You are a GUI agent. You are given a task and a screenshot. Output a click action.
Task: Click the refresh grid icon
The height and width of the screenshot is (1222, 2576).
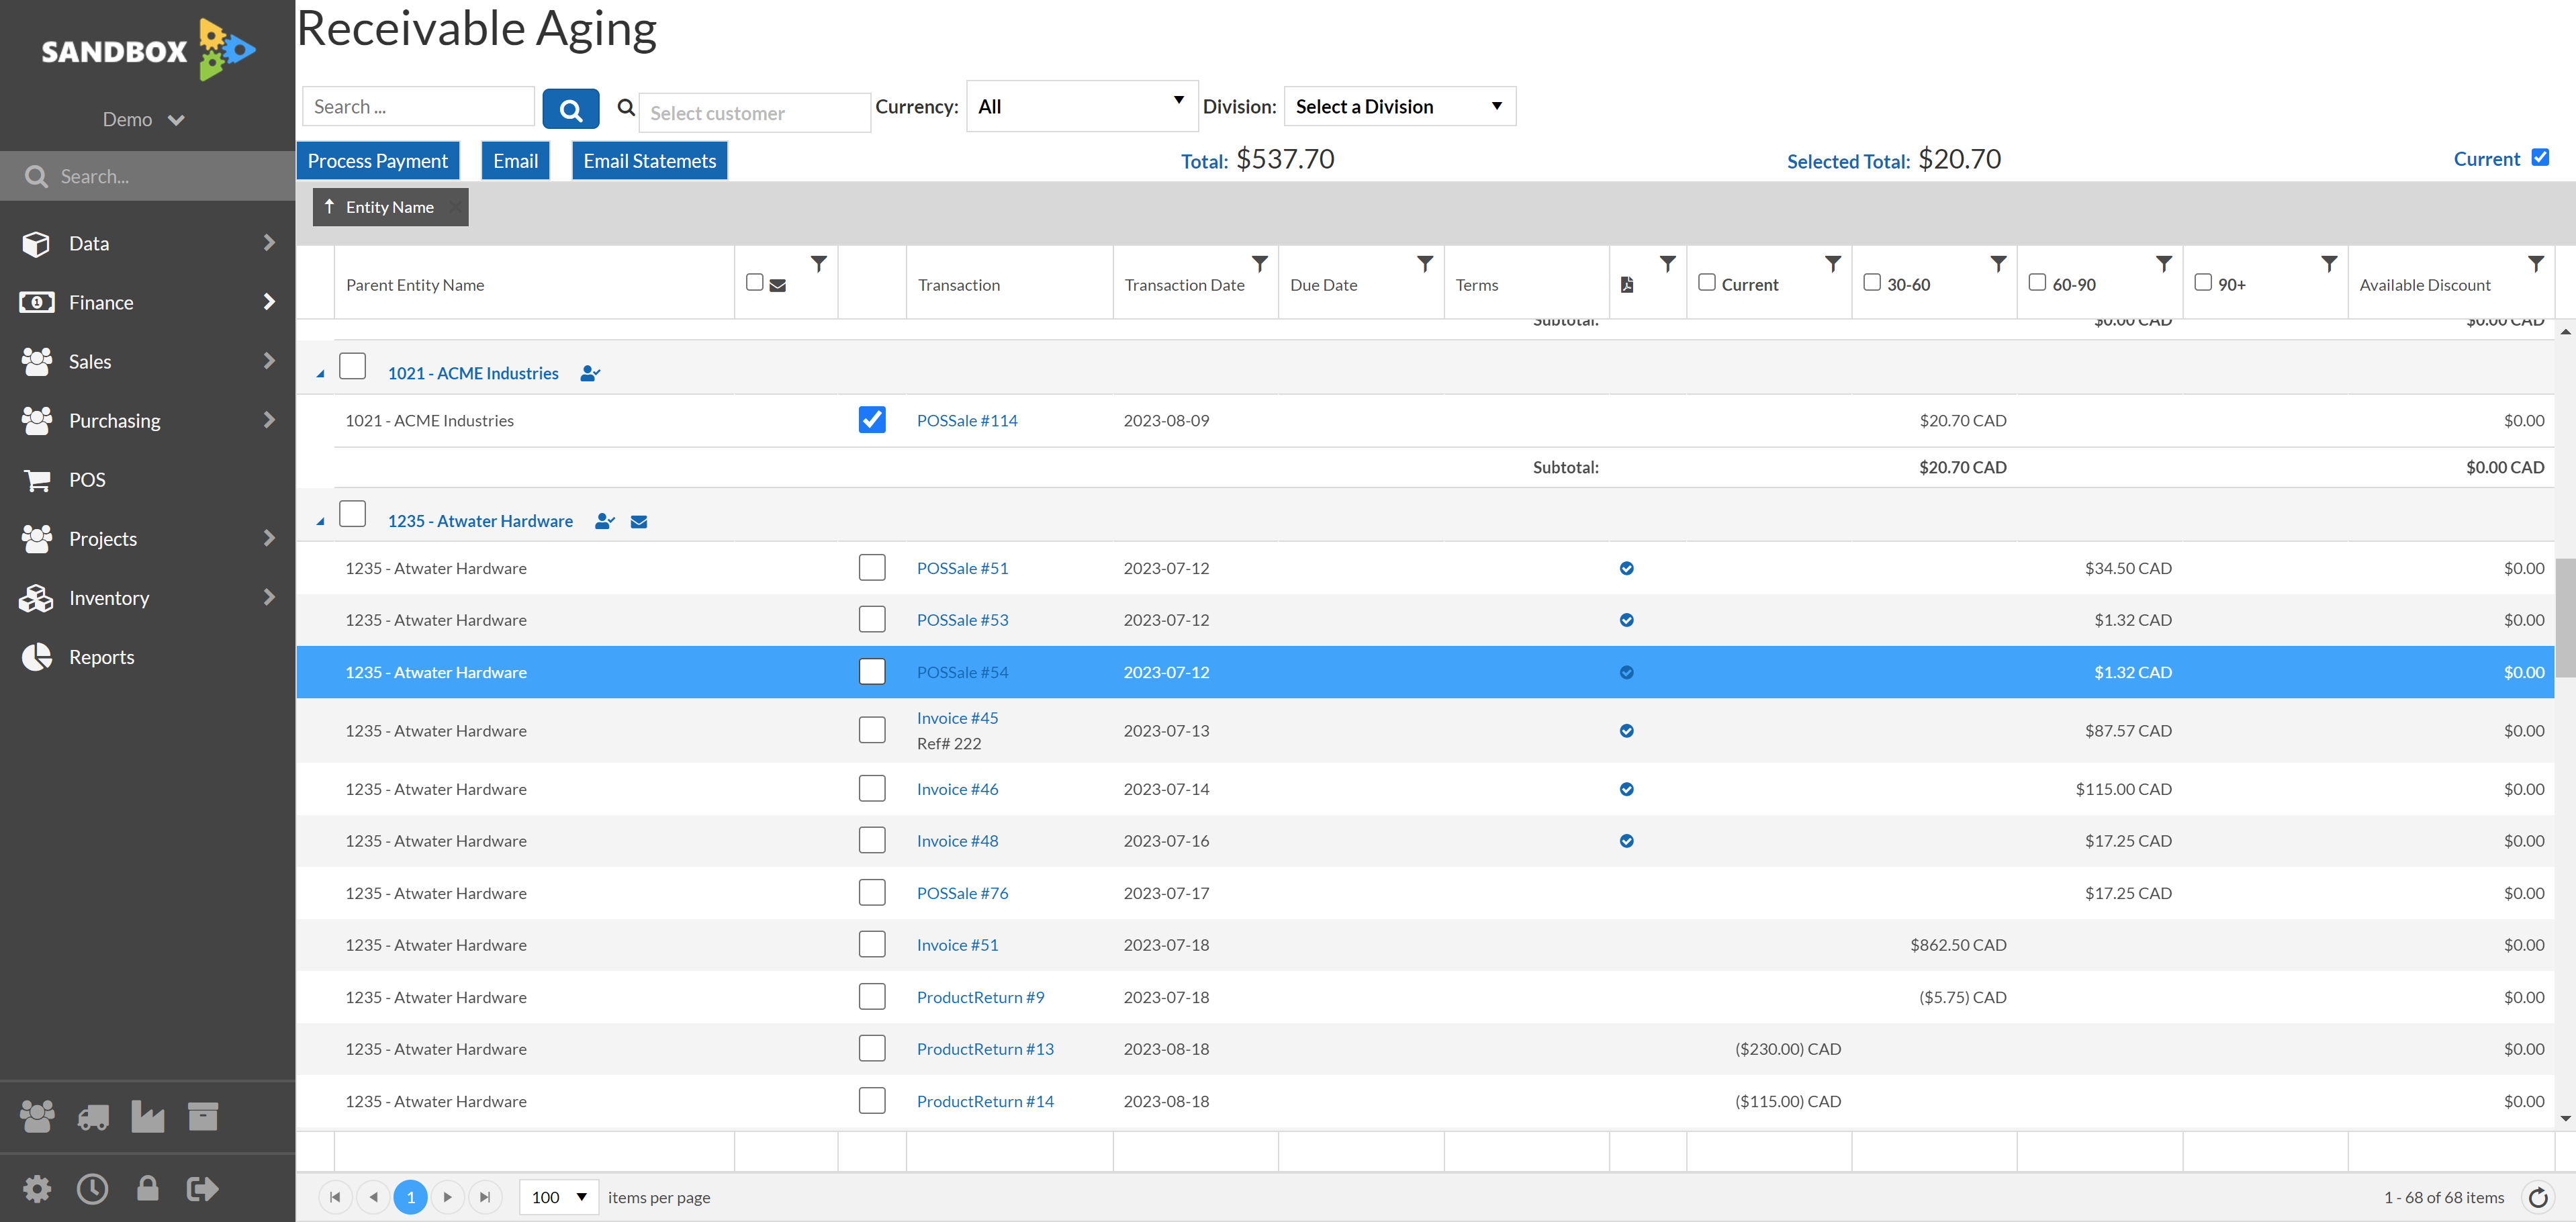[x=2538, y=1197]
